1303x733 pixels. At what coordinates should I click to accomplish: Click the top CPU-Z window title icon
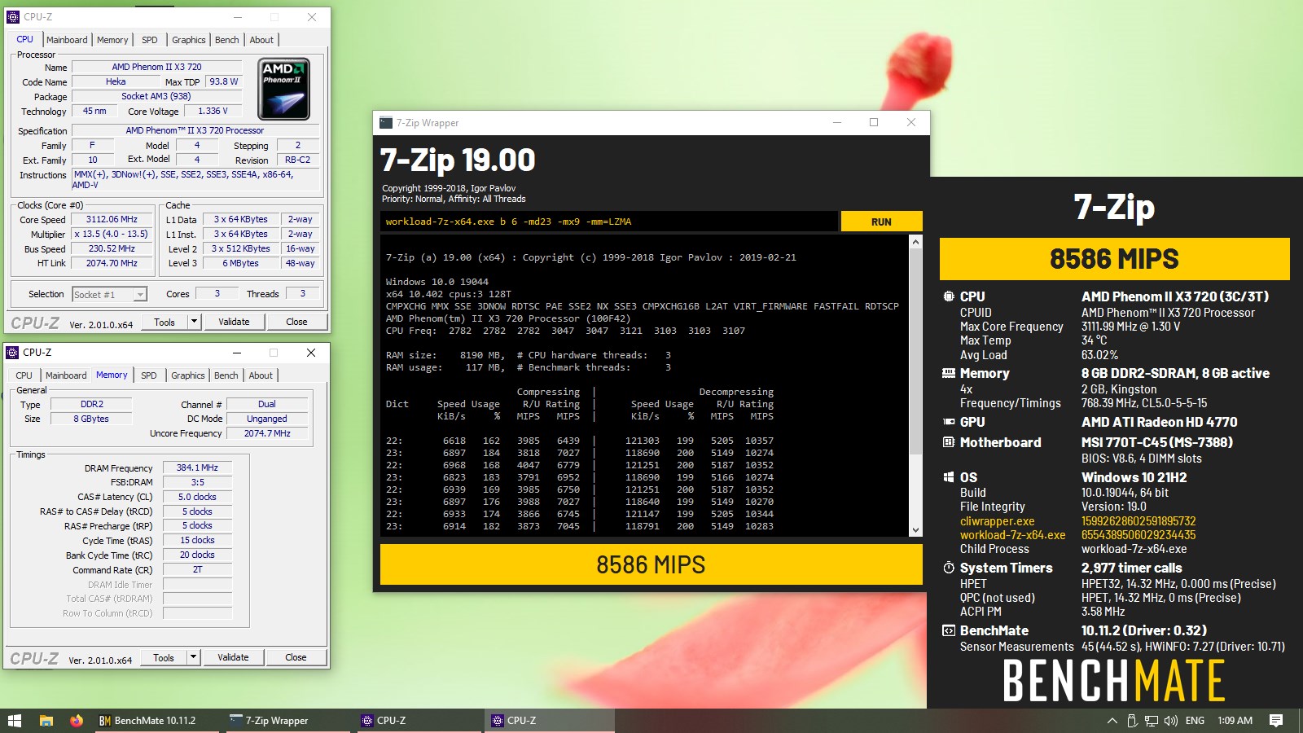coord(13,16)
